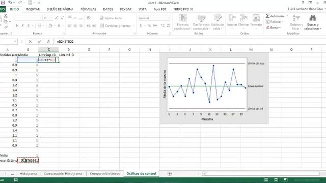
Task: Apply italic (K) formatting
Action: pos(22,26)
